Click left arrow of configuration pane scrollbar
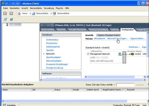 coord(41,80)
